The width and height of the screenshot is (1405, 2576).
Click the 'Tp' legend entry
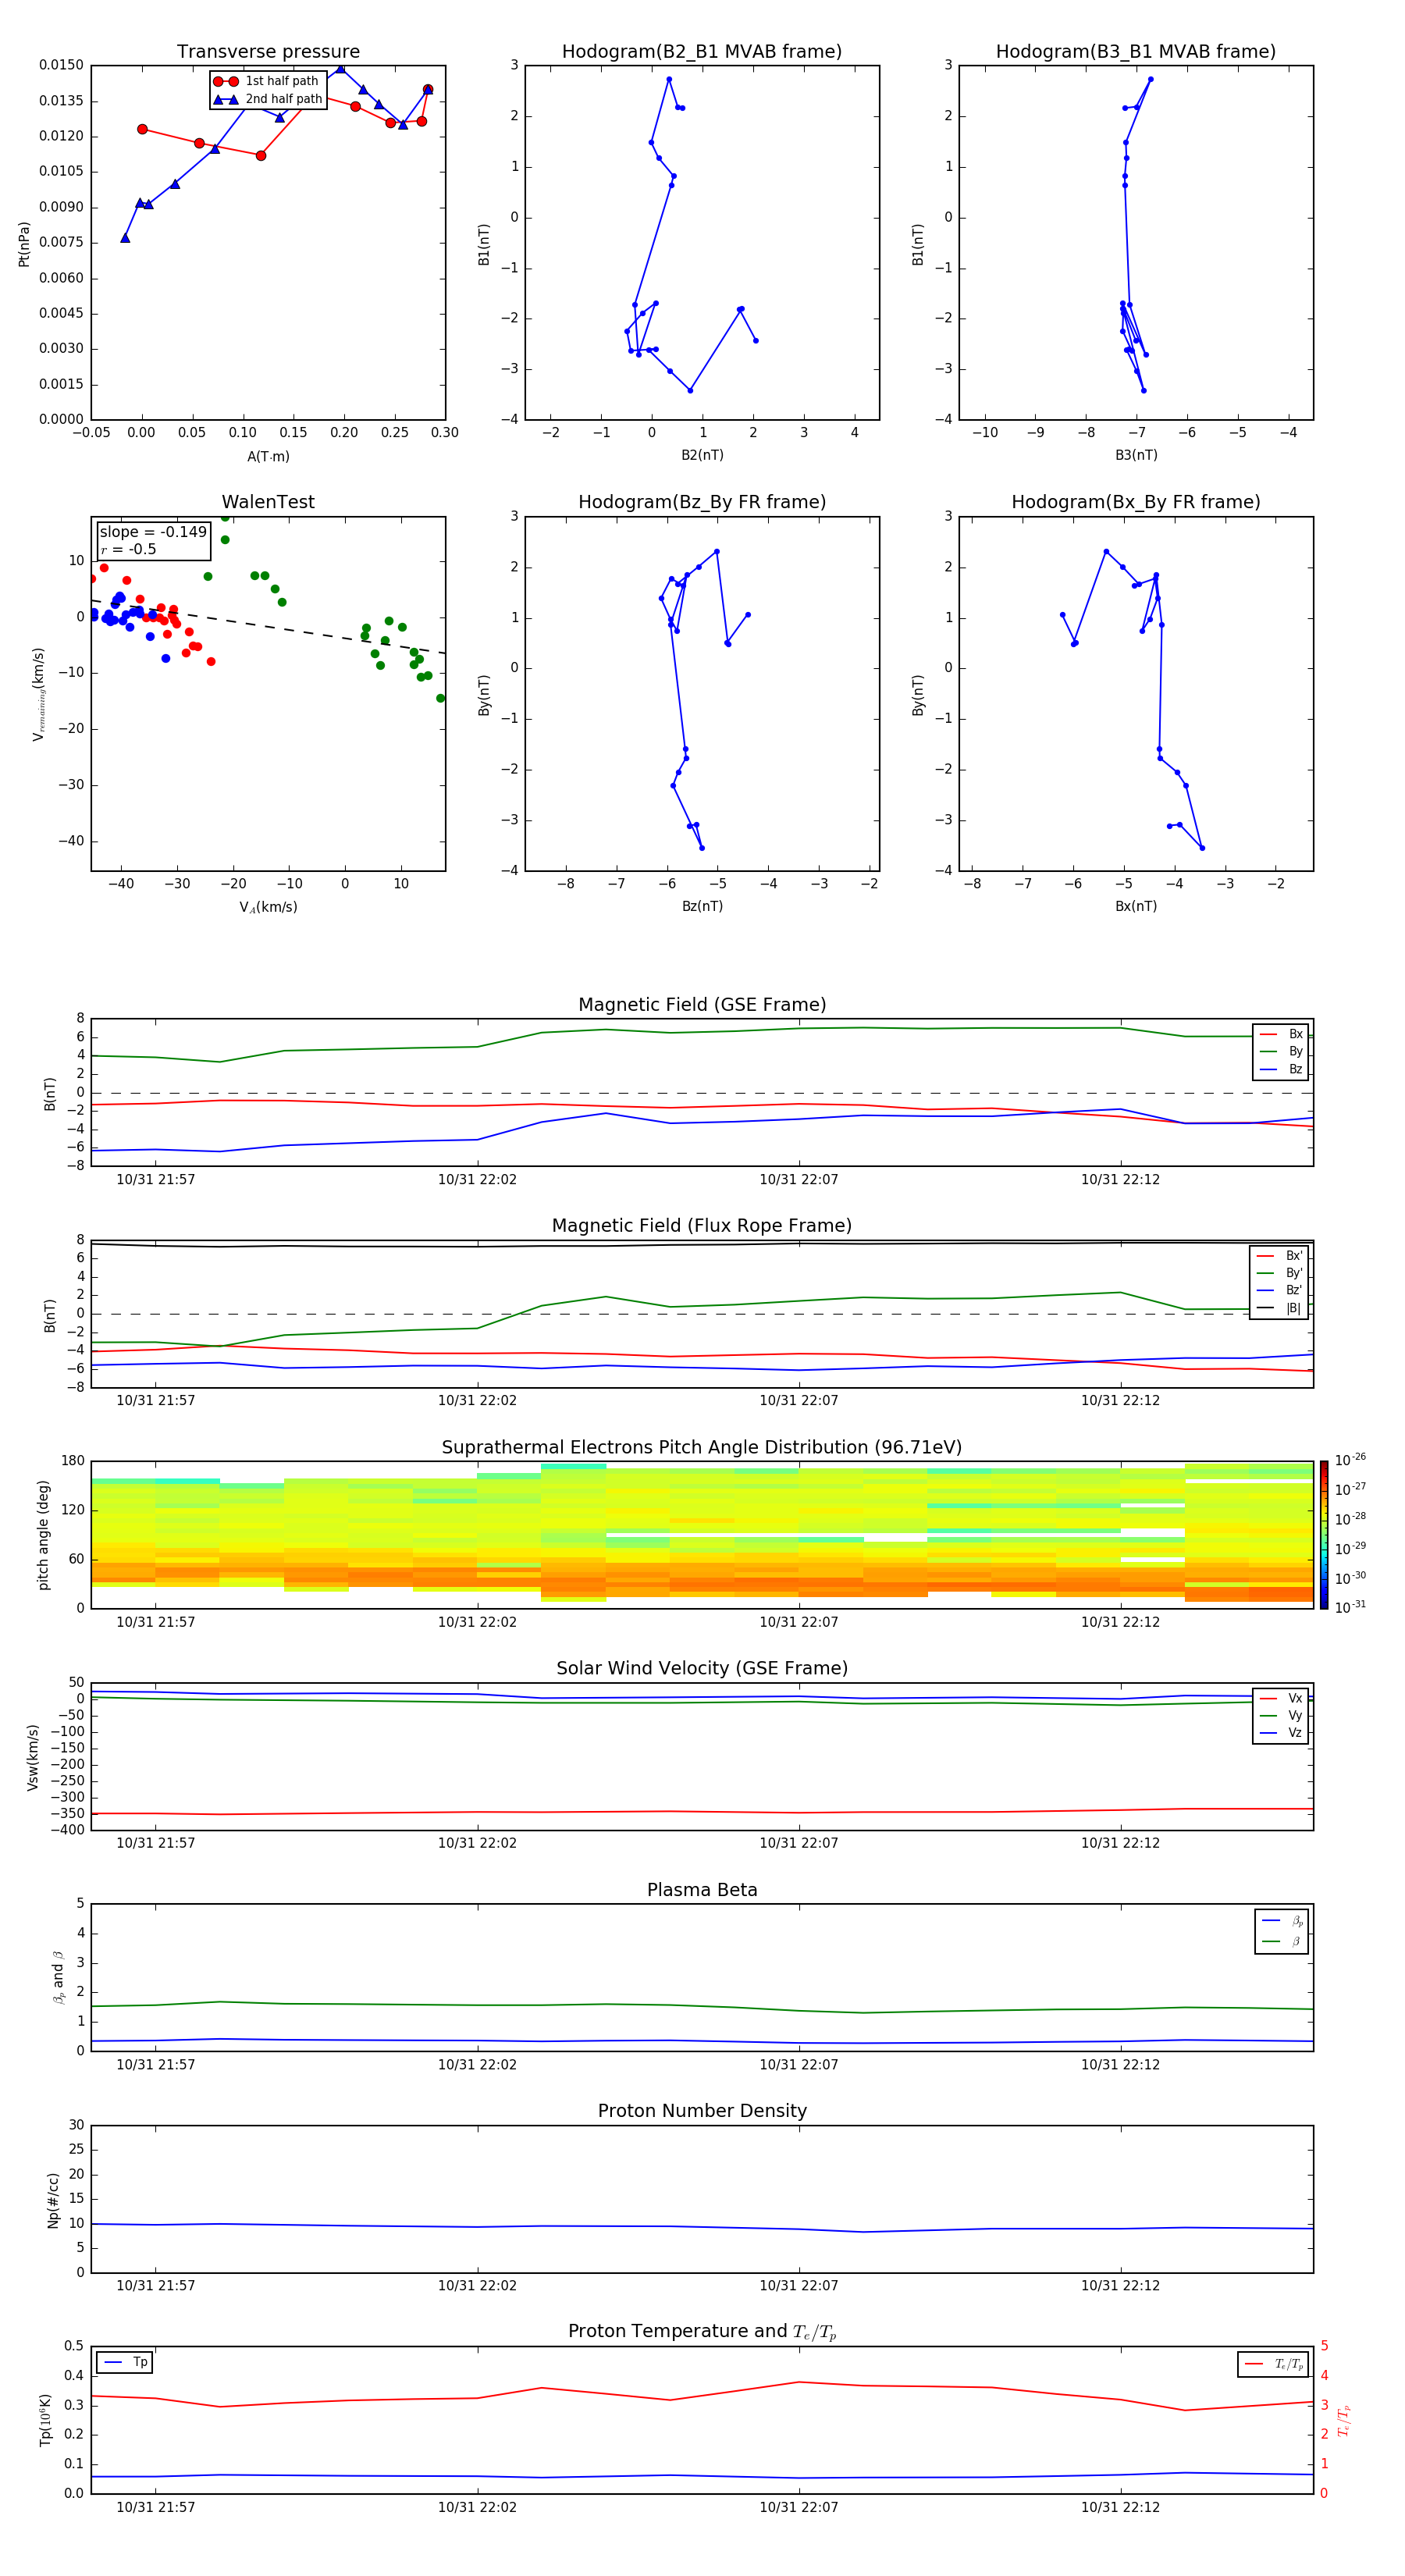[x=125, y=2363]
